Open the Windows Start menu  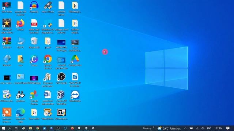click(x=3, y=128)
